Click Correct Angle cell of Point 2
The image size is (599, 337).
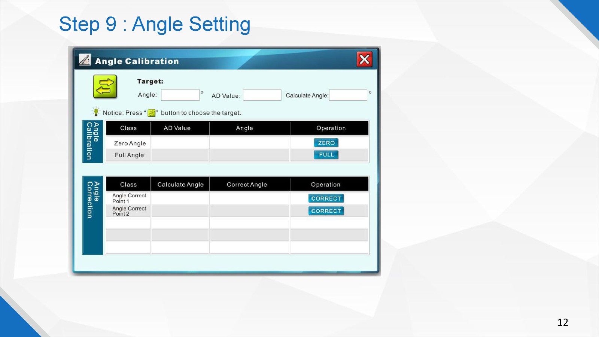[250, 211]
